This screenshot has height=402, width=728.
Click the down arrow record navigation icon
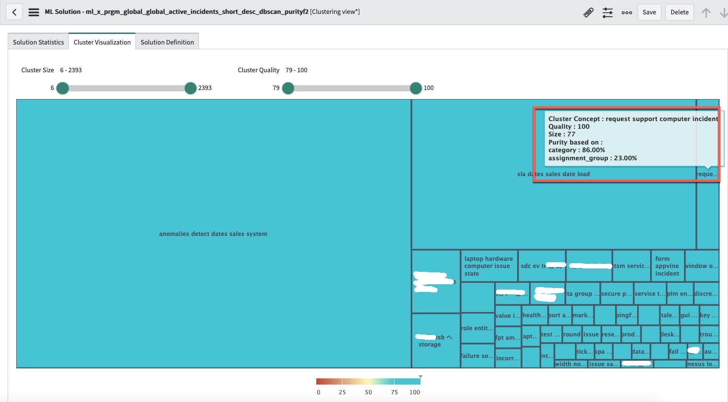click(724, 12)
